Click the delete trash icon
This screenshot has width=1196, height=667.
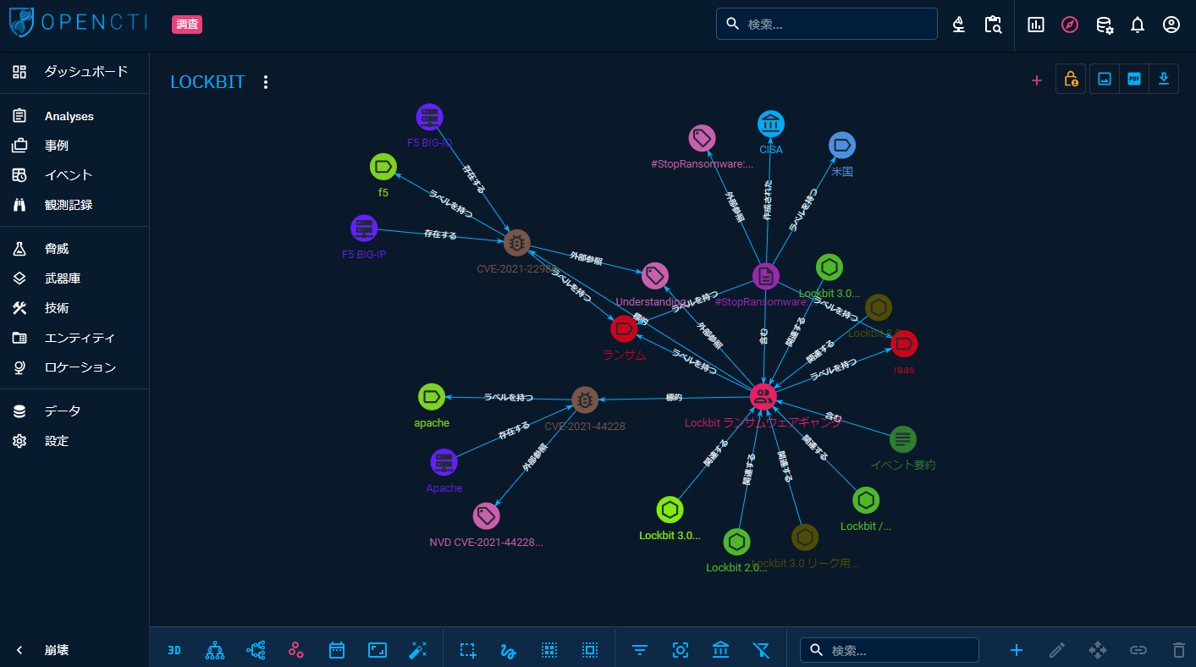pos(1179,650)
